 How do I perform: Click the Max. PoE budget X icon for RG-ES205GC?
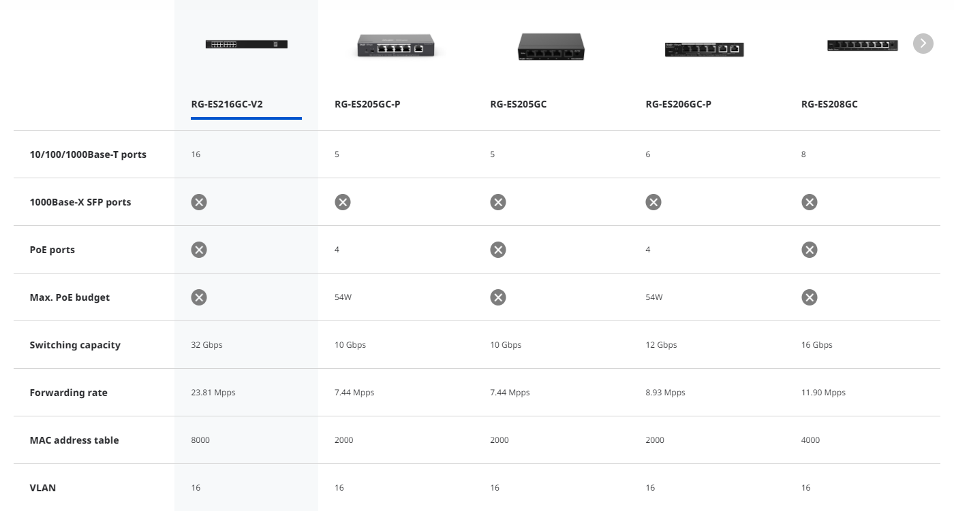(498, 297)
